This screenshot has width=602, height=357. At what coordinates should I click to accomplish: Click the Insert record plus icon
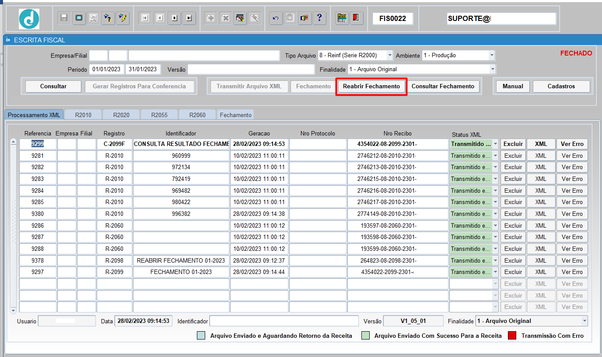[x=211, y=18]
